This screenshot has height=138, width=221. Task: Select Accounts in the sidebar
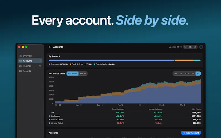(x=30, y=61)
